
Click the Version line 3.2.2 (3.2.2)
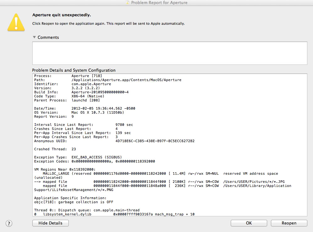click(67, 88)
